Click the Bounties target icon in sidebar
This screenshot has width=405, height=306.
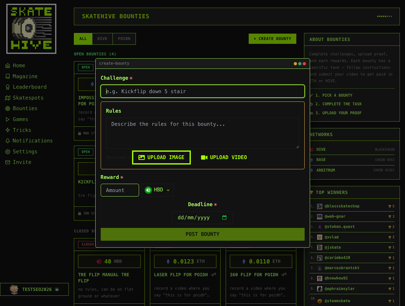(8, 109)
